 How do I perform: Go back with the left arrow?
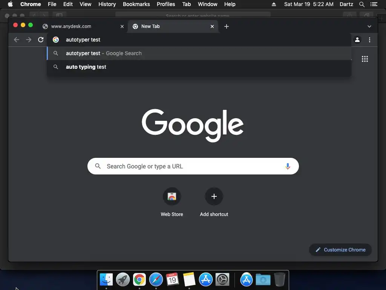tap(17, 40)
